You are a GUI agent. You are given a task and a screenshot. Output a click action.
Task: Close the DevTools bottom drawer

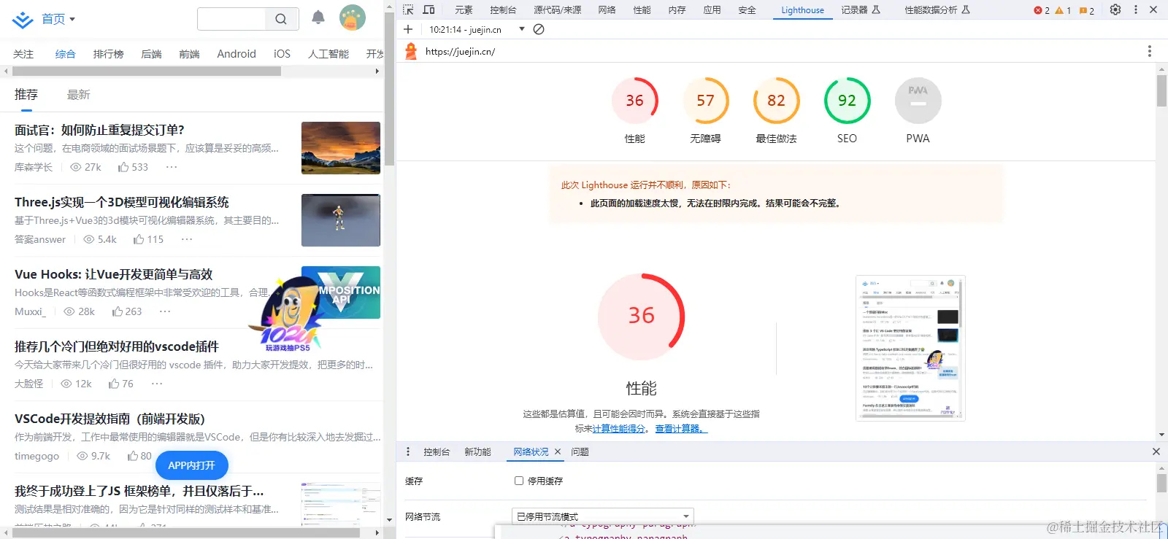click(x=1156, y=451)
